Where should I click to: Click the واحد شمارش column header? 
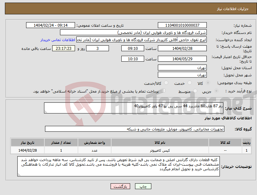94,142
